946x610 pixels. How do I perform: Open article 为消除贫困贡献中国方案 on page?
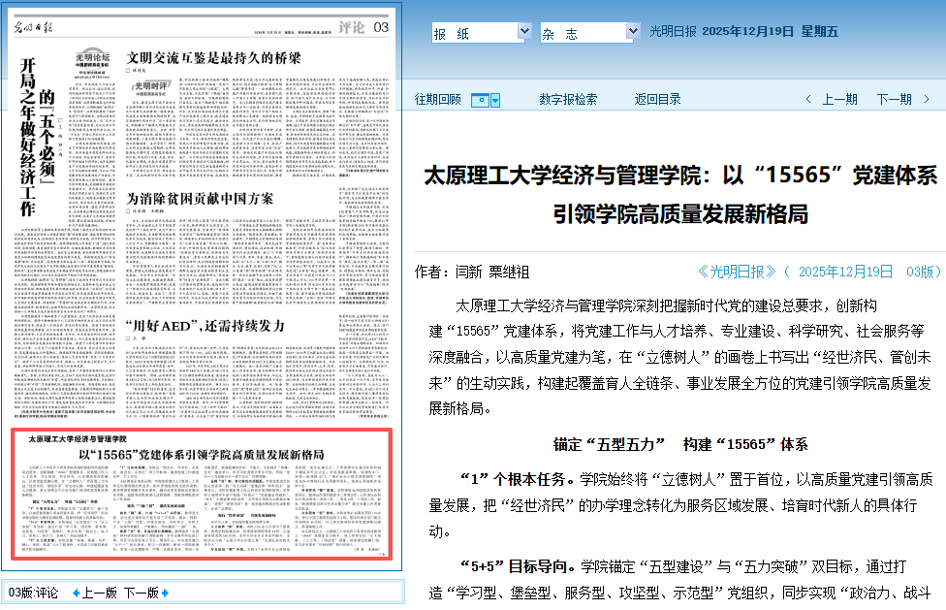(201, 199)
